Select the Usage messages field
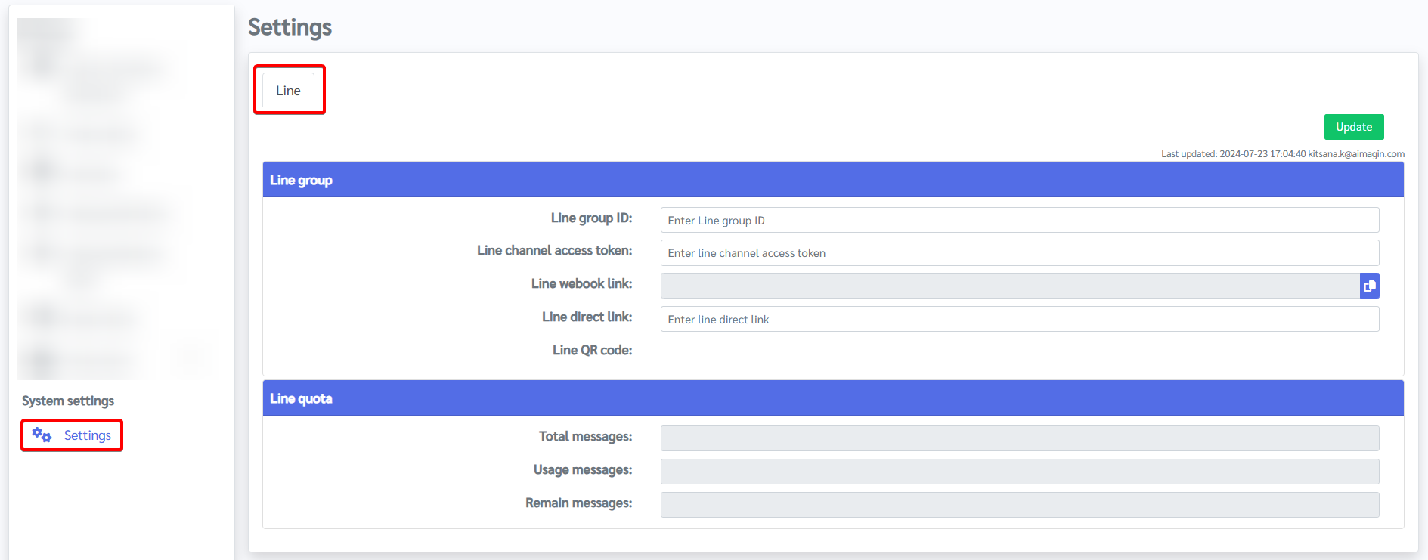Image resolution: width=1428 pixels, height=560 pixels. [1019, 472]
